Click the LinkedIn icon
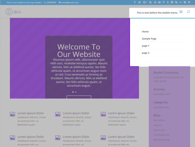The height and width of the screenshot is (147, 195). 155,3
